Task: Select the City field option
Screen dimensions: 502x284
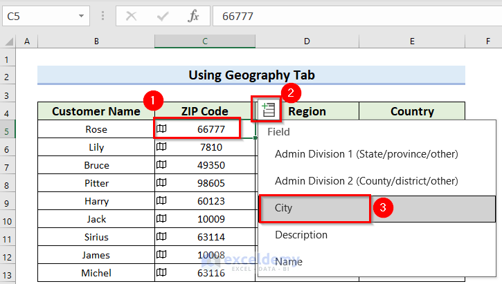Action: pyautogui.click(x=377, y=208)
